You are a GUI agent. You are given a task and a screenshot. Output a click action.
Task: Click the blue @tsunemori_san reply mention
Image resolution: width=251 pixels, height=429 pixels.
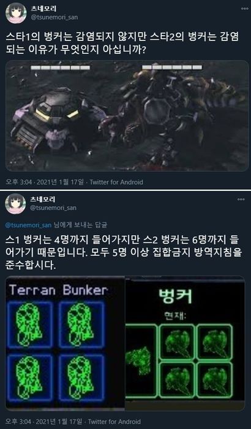(29, 225)
